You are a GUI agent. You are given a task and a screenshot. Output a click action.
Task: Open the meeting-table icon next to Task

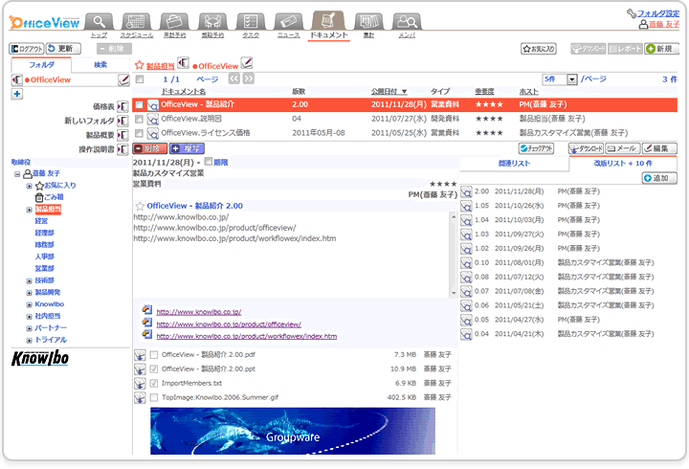(212, 22)
